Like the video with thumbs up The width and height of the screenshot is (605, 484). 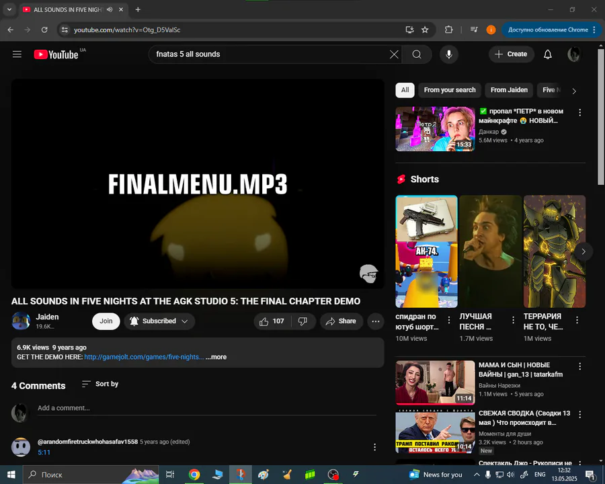coord(272,321)
